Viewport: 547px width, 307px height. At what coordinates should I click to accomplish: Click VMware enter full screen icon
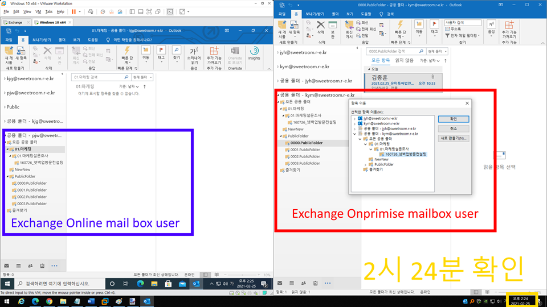149,11
